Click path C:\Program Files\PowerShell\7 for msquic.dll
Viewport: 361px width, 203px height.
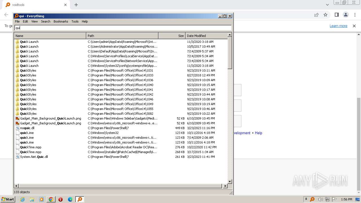pos(108,128)
